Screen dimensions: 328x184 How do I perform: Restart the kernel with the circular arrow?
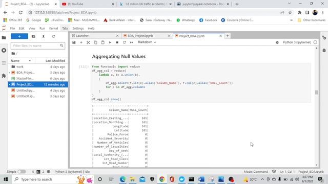124,42
